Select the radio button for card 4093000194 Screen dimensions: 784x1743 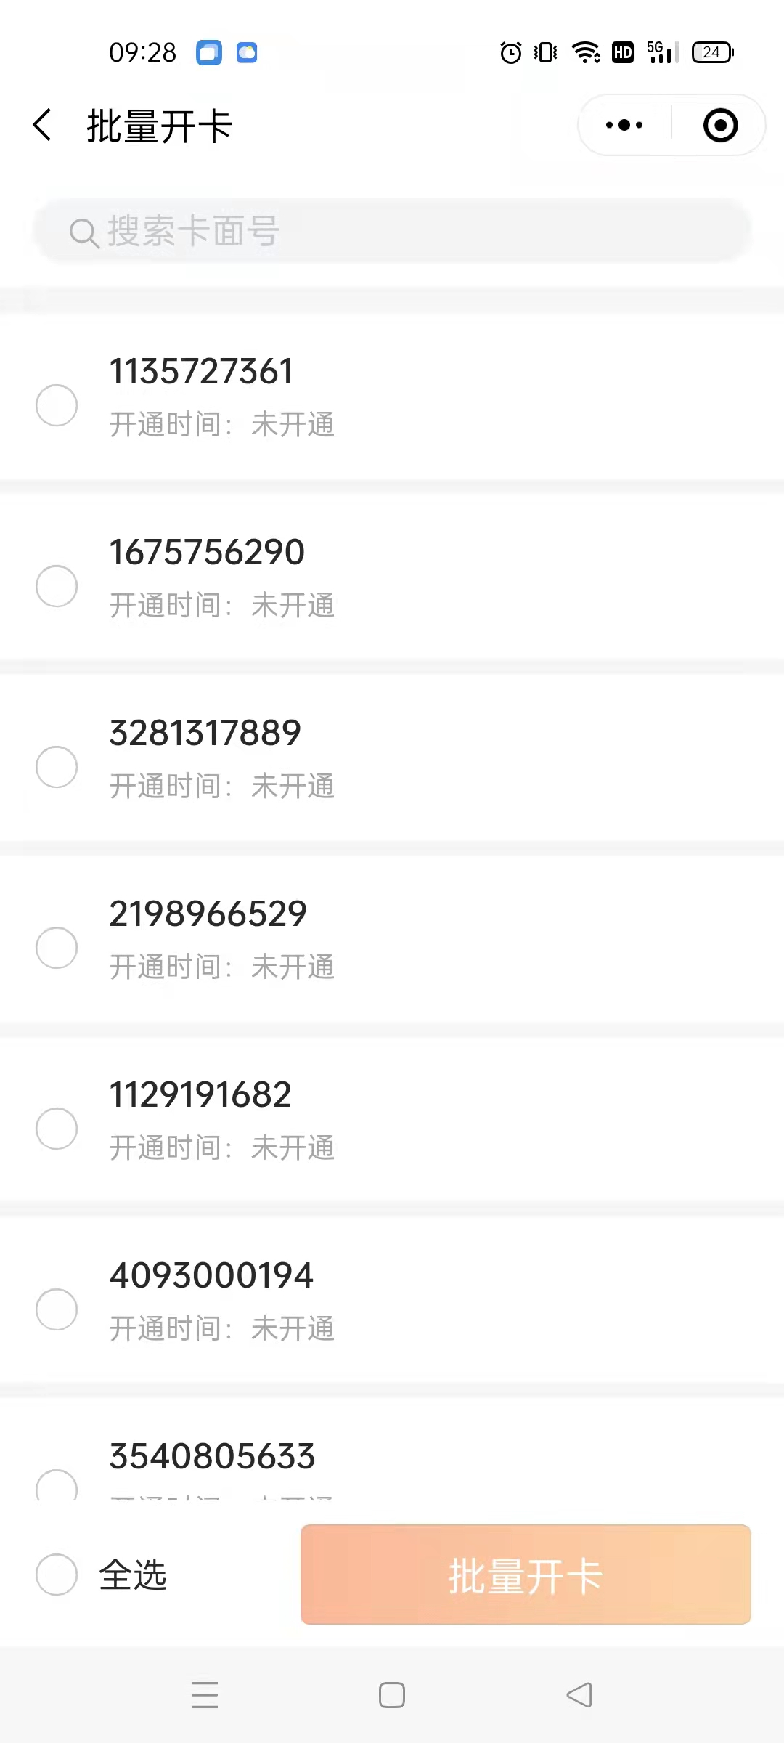57,1309
